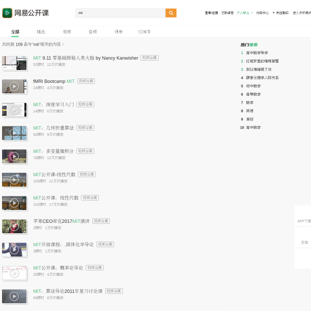Image resolution: width=311 pixels, height=311 pixels.
Task: Play thumbnail for MIT：多变量微积分
Action: click(x=15, y=157)
